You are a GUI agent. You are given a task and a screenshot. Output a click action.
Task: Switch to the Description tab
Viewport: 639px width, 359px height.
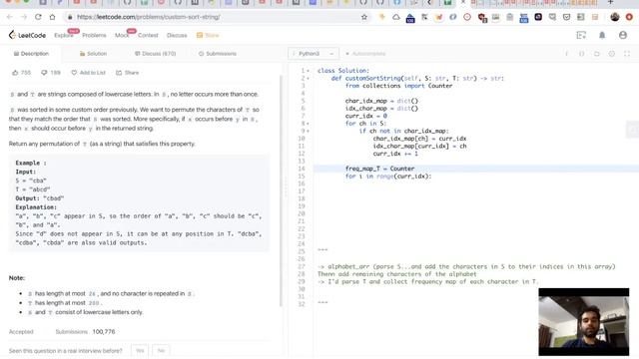[x=31, y=54]
